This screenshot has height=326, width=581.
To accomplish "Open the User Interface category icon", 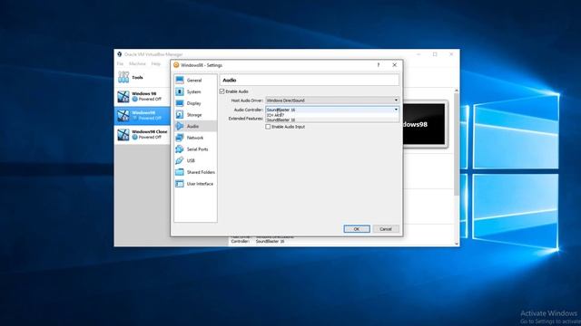I will point(180,184).
